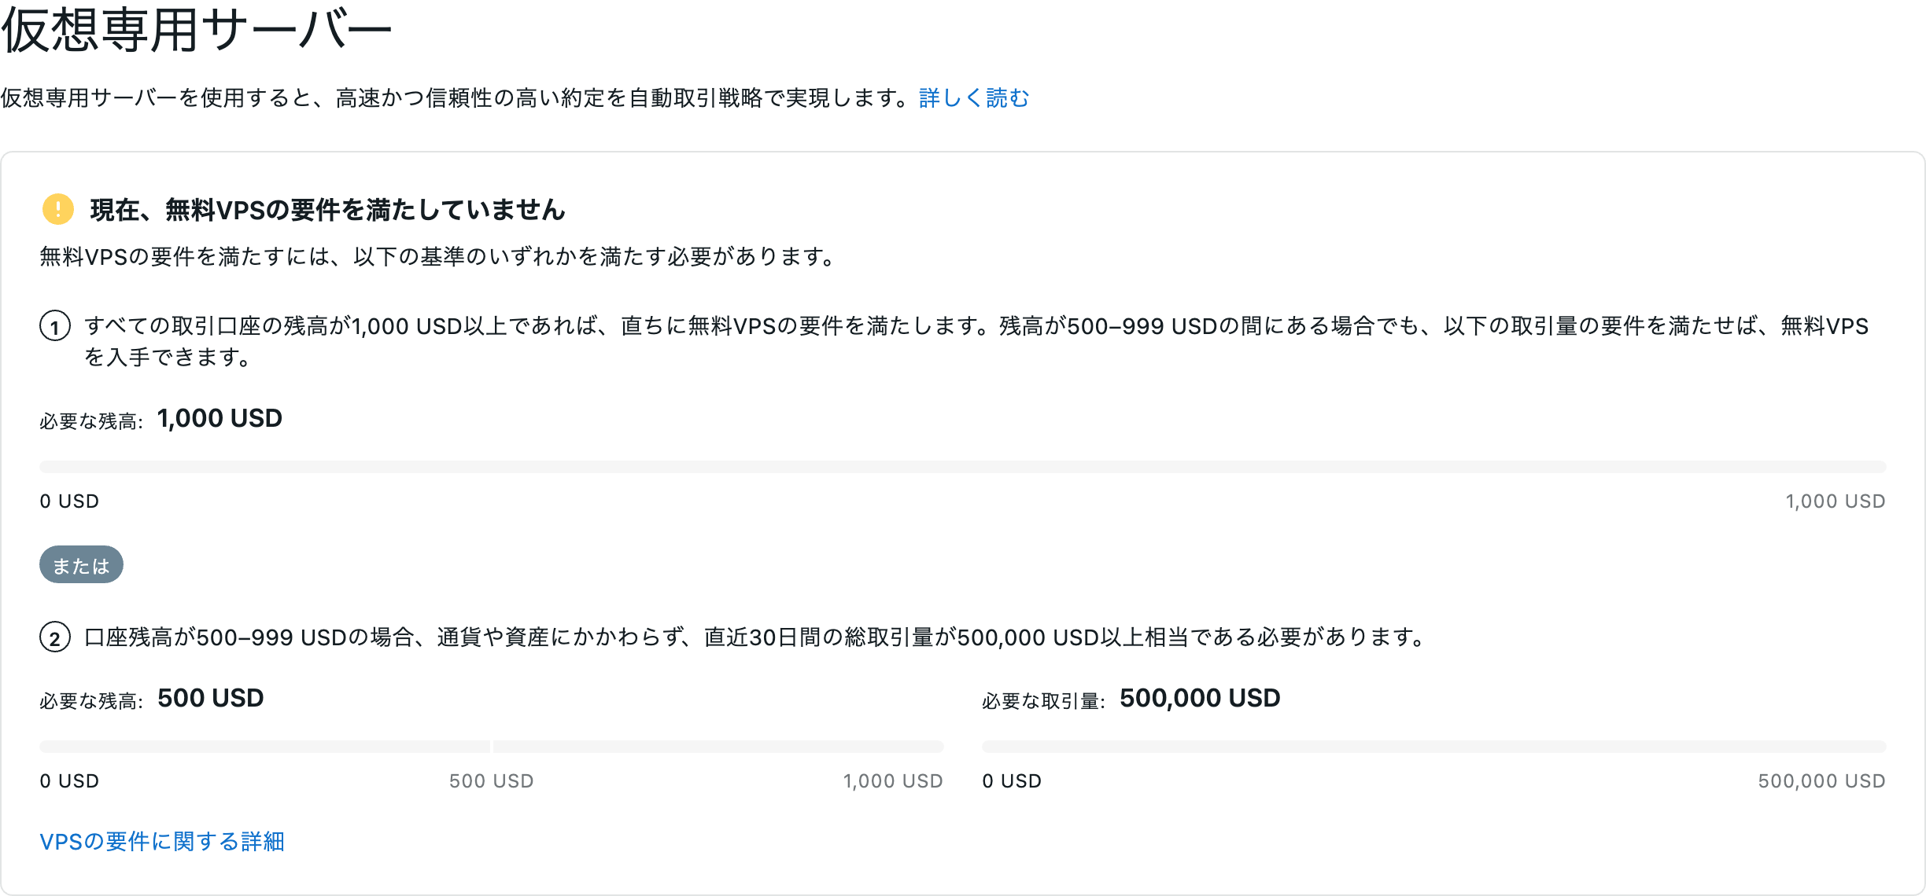The height and width of the screenshot is (896, 1926).
Task: Click the bold 1,000 USD required balance value
Action: 220,418
